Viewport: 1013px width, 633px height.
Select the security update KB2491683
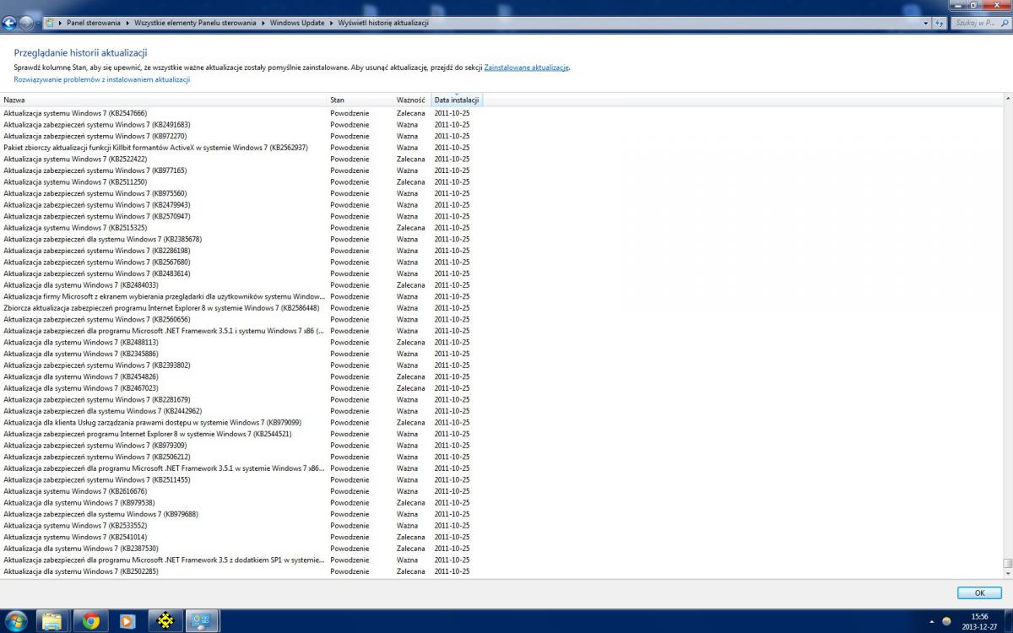[x=241, y=124]
